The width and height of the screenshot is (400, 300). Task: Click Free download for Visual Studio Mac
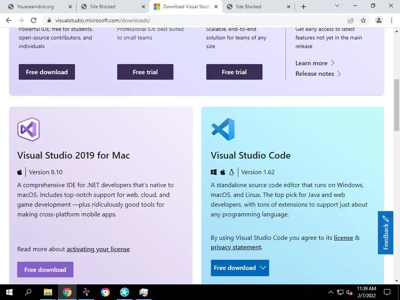point(45,270)
